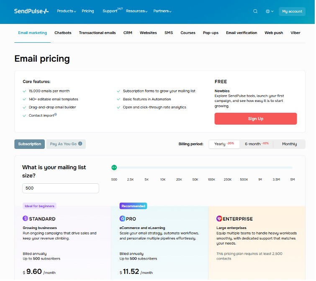Click "140+ editable email templates" feature
The image size is (316, 281).
(54, 99)
